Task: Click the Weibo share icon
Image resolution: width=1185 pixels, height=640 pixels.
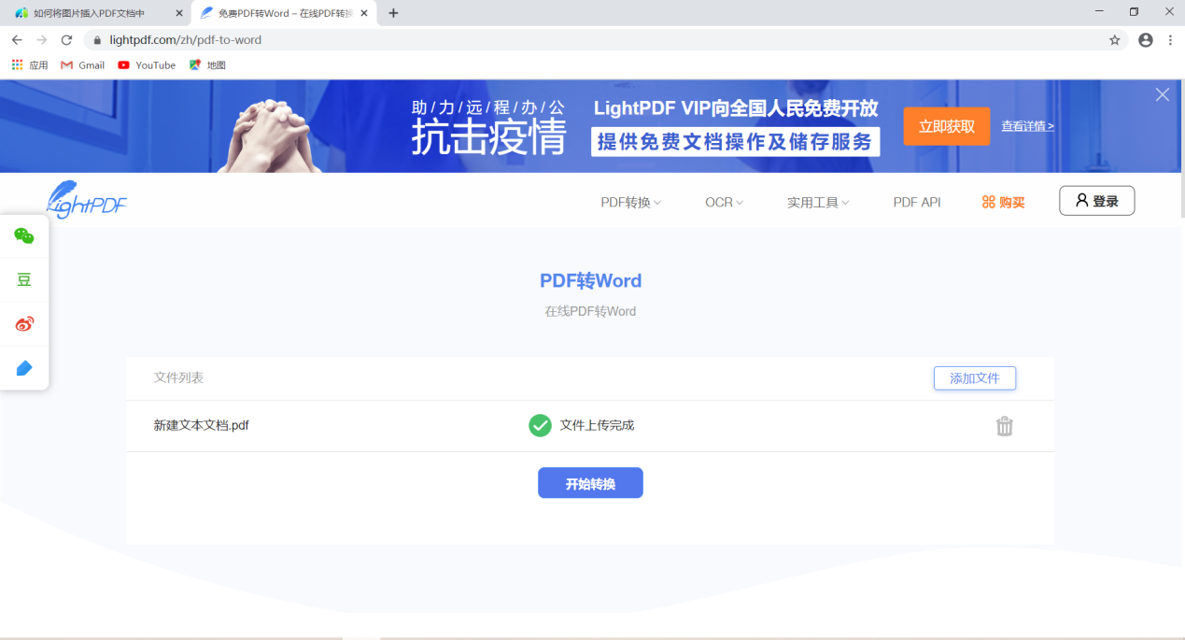Action: coord(24,324)
